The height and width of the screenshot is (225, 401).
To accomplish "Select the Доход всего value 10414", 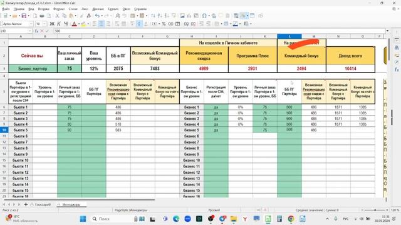I will click(x=350, y=68).
